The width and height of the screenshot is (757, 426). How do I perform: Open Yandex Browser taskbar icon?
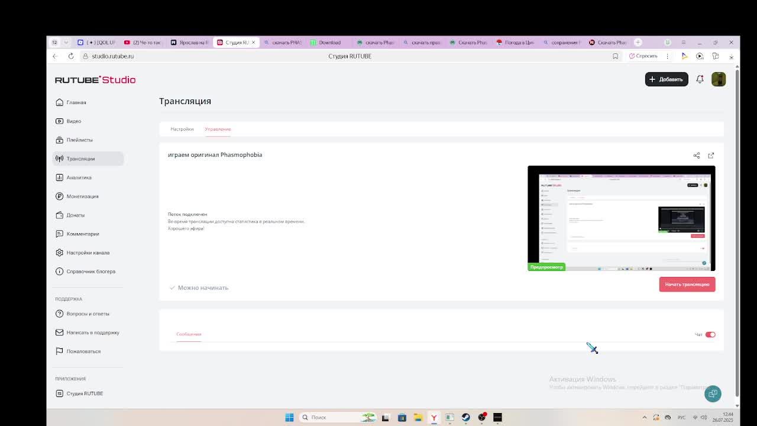pos(434,417)
